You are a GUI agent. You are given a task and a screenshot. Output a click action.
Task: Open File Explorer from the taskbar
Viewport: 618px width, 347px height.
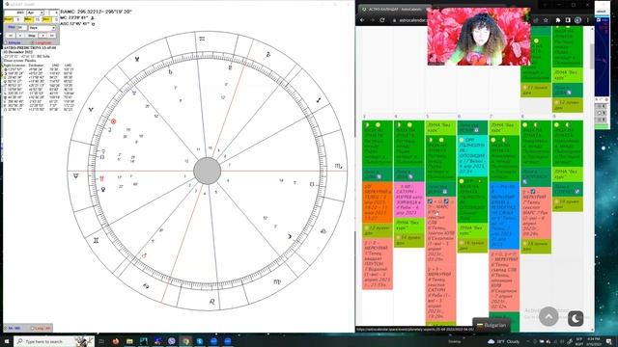(129, 341)
